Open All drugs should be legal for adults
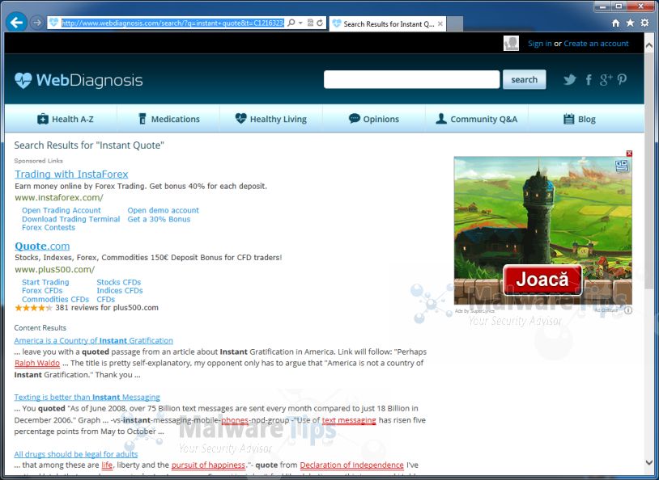 [x=75, y=454]
